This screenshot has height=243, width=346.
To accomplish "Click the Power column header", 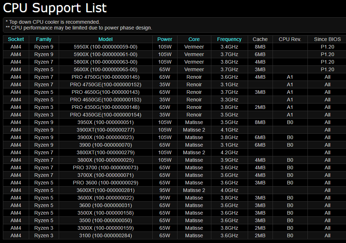I will 165,39.
